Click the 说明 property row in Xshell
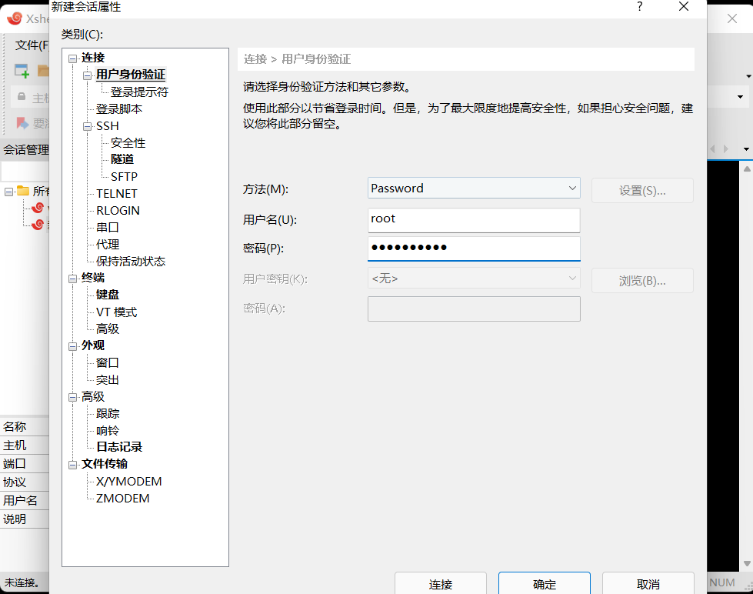This screenshot has width=753, height=594. [25, 519]
